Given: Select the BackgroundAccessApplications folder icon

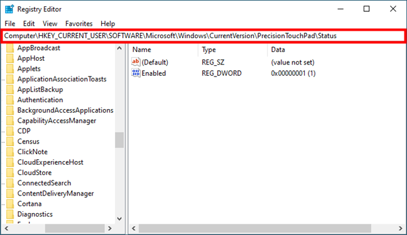Looking at the screenshot, I should coord(10,110).
